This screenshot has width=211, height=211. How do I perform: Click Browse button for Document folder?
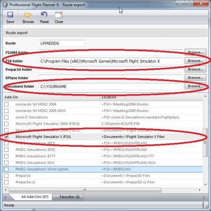tap(196, 86)
